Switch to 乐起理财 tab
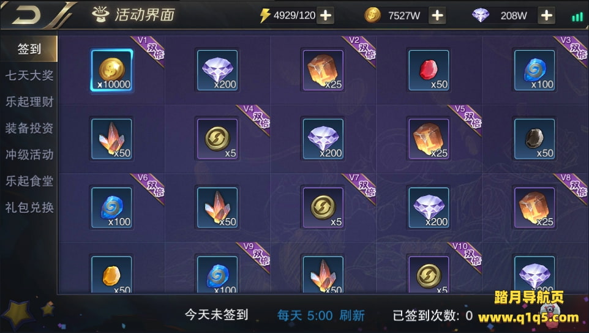The width and height of the screenshot is (589, 333). pyautogui.click(x=29, y=102)
